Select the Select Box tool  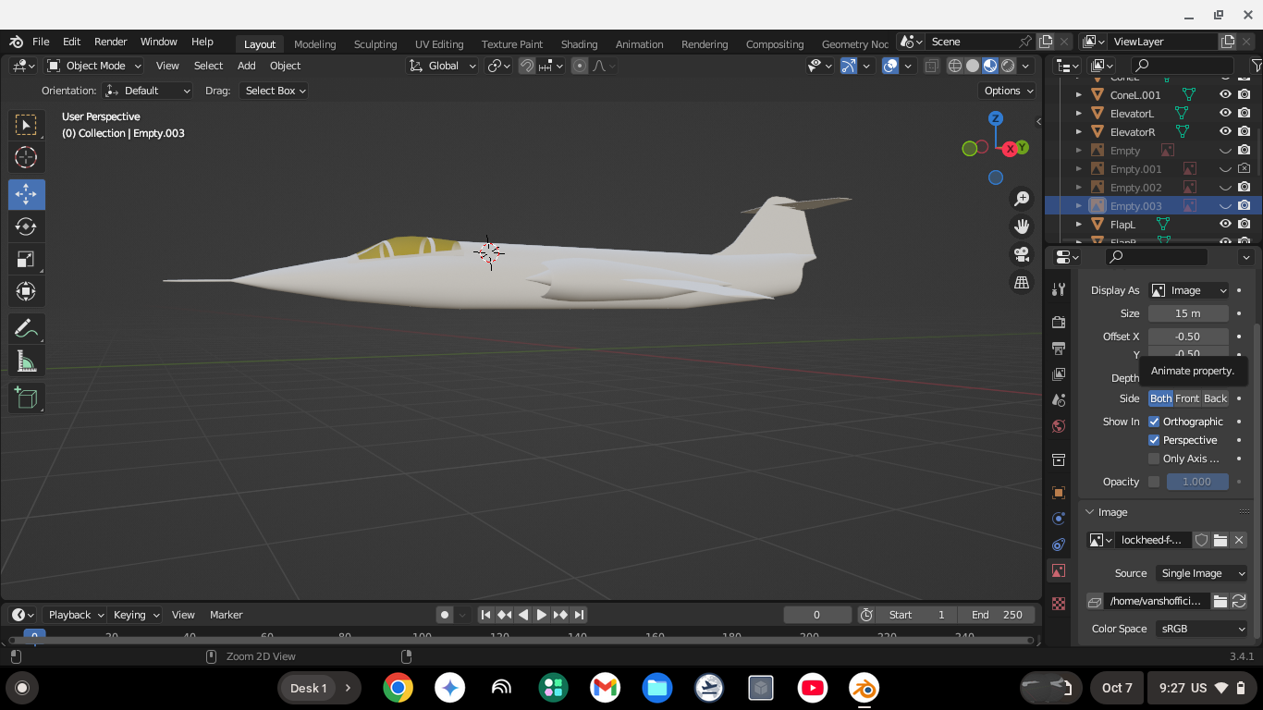pos(26,125)
